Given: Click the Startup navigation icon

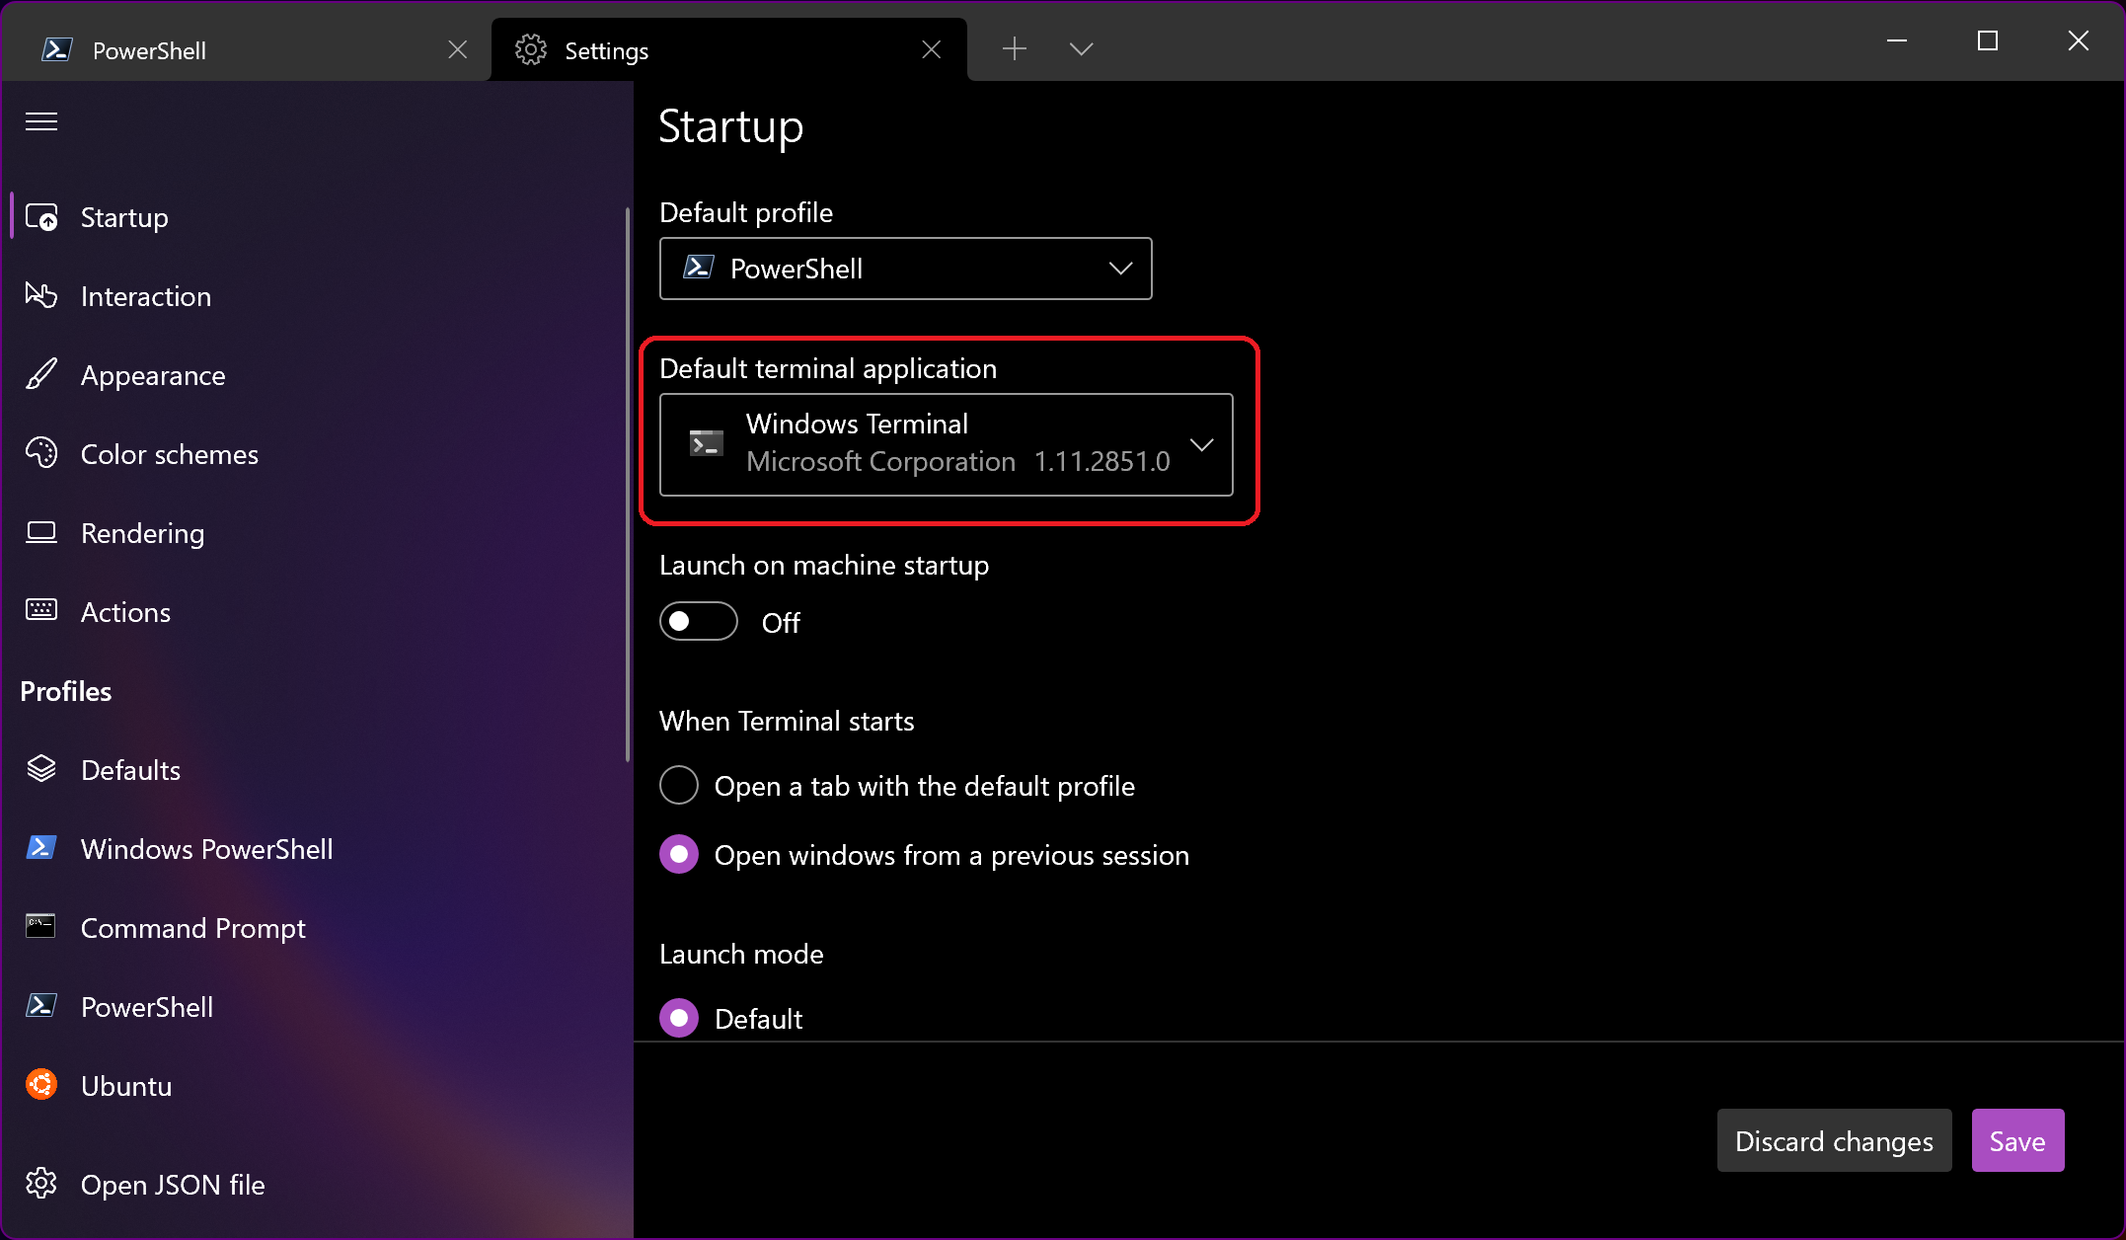Looking at the screenshot, I should point(41,215).
